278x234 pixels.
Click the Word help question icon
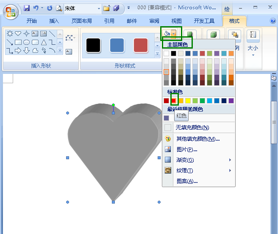(273, 21)
